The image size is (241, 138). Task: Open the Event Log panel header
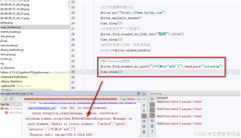[x=156, y=93]
